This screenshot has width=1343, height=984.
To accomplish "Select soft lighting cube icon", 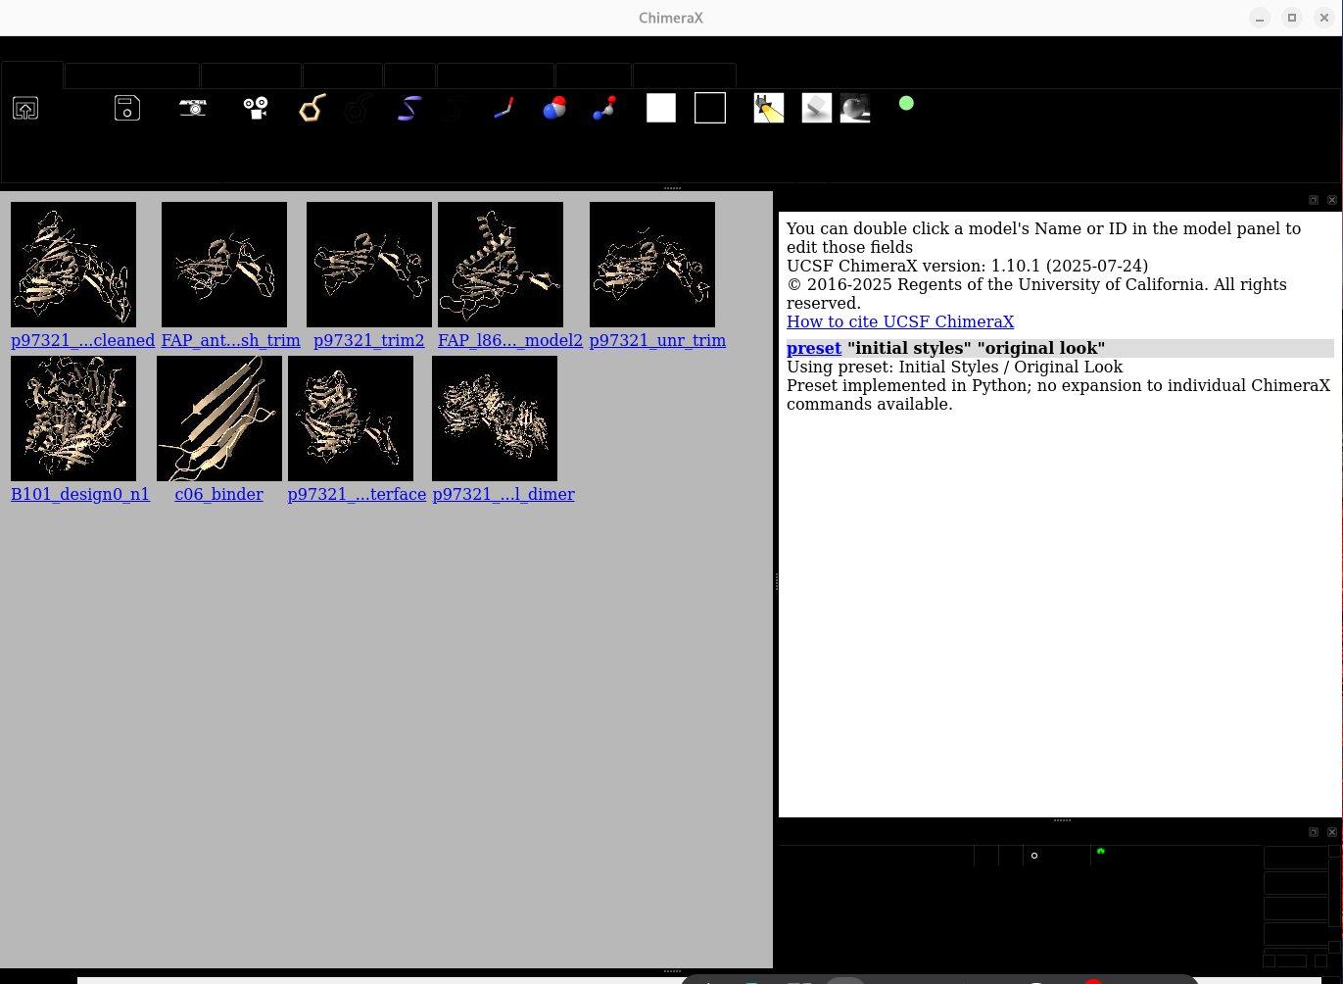I will [x=816, y=108].
